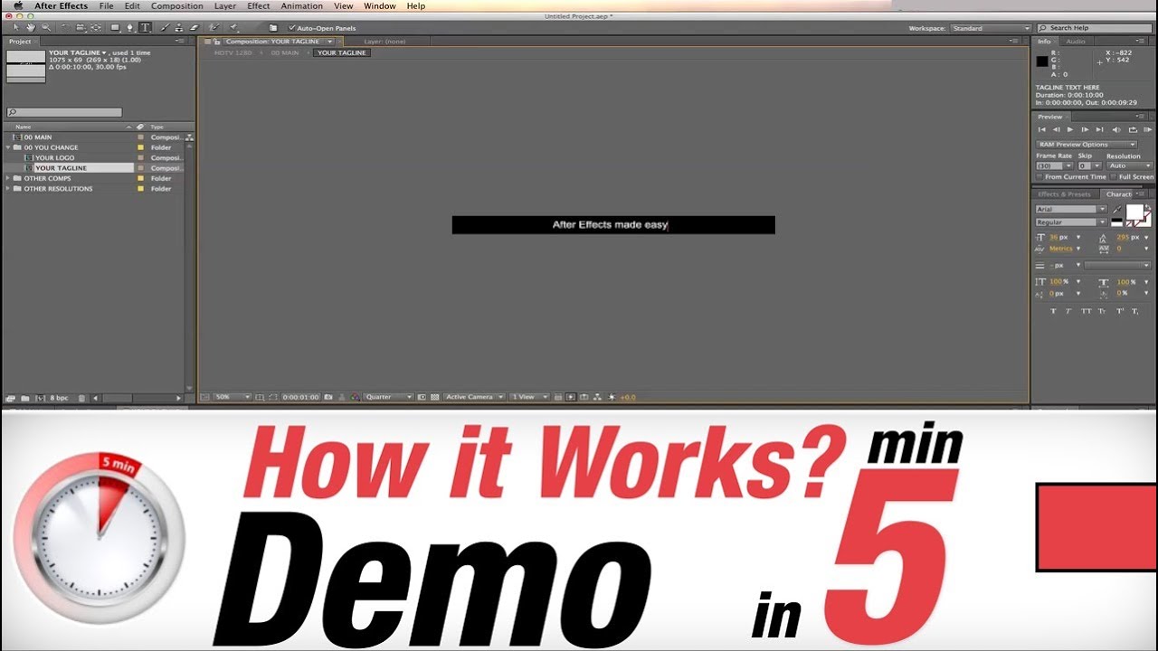
Task: Open the Arial font family dropdown
Action: click(x=1071, y=209)
